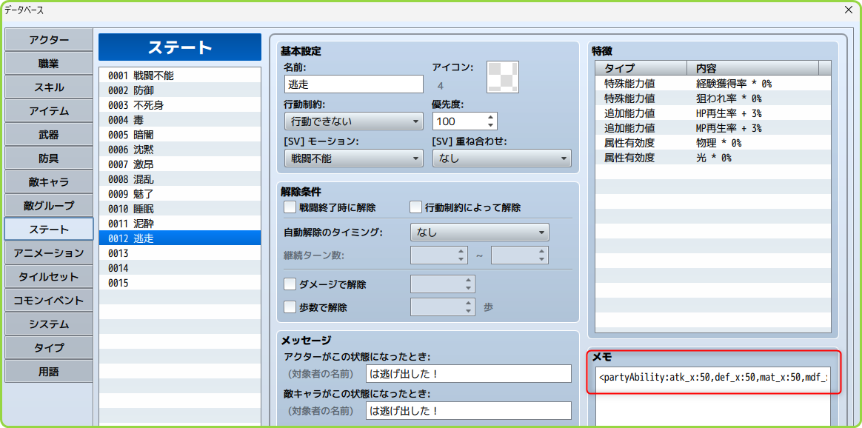Select state 0012 逃走
This screenshot has width=862, height=428.
[180, 238]
